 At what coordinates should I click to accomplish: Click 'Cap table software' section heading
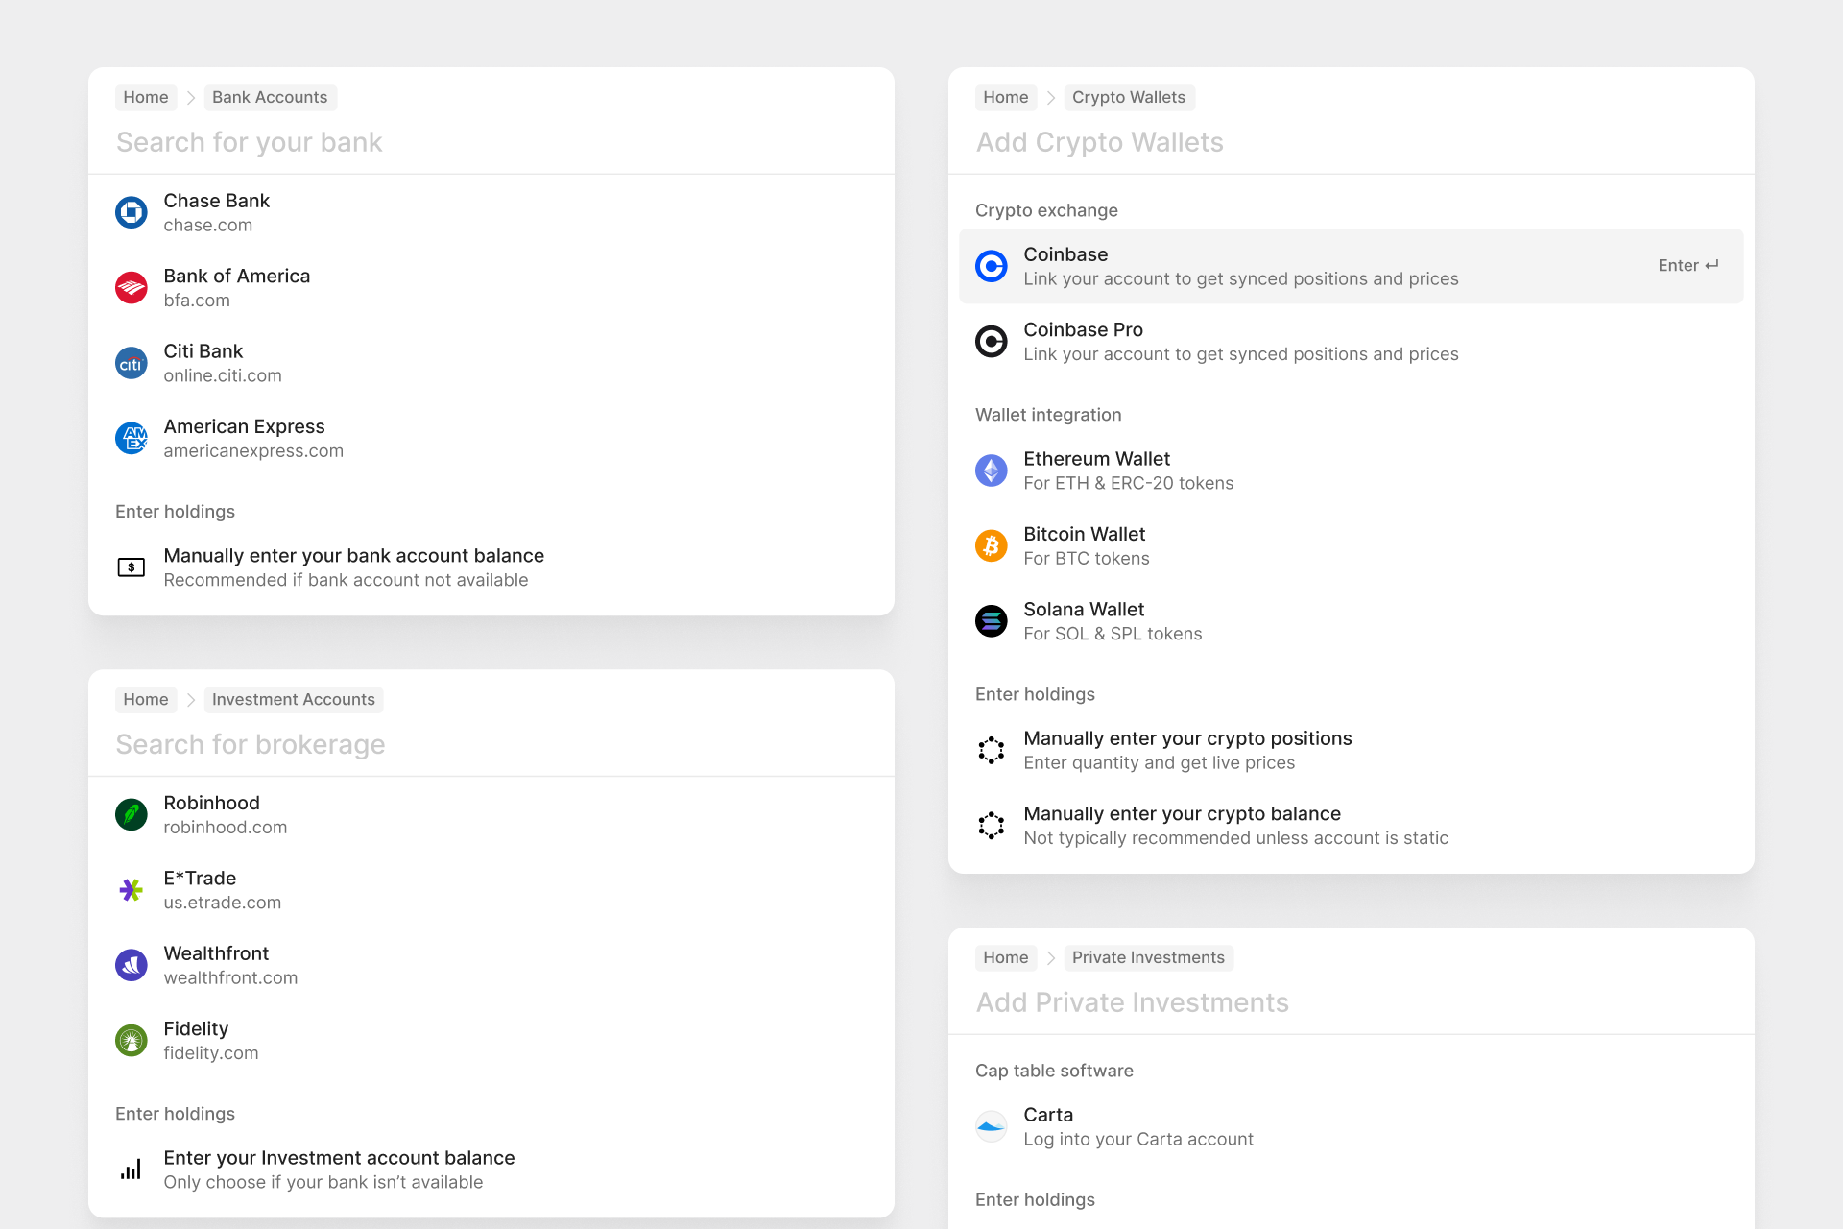point(1054,1071)
